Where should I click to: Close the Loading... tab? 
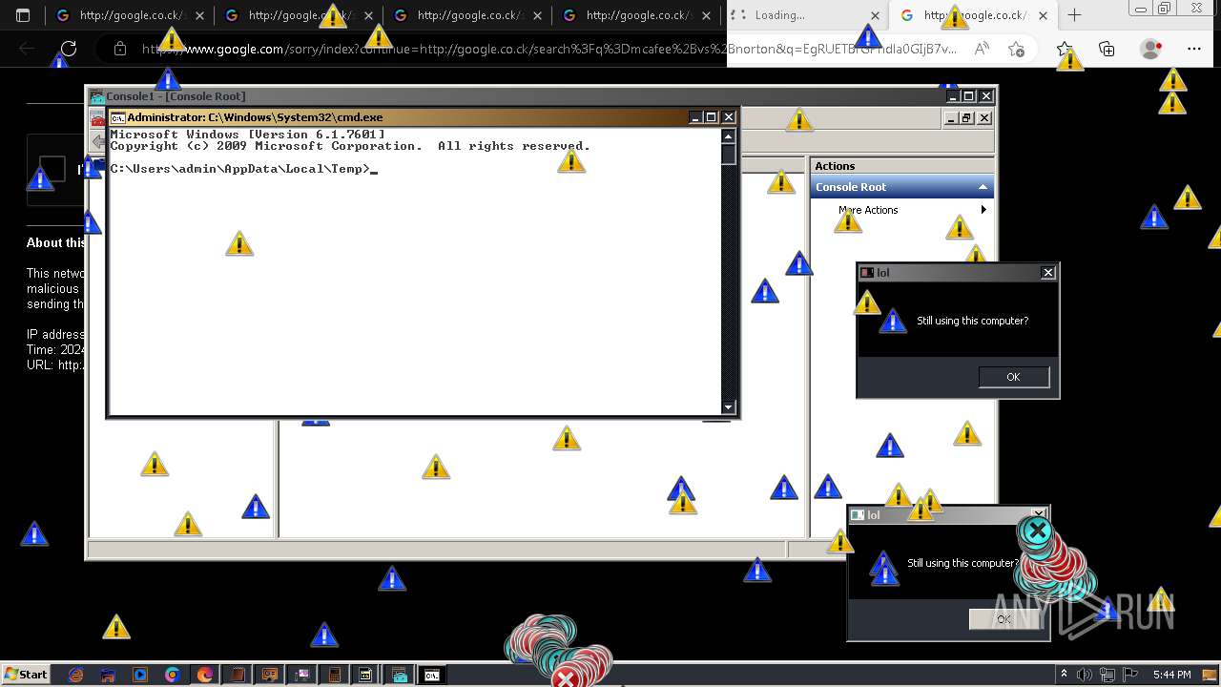(x=875, y=15)
